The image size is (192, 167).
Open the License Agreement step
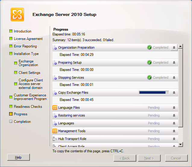coord(28,39)
